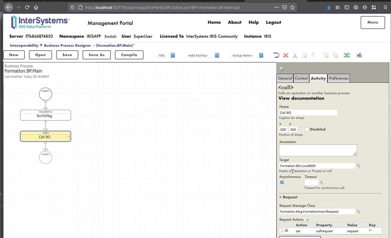Click the Compile button
This screenshot has height=238, width=391.
129,55
